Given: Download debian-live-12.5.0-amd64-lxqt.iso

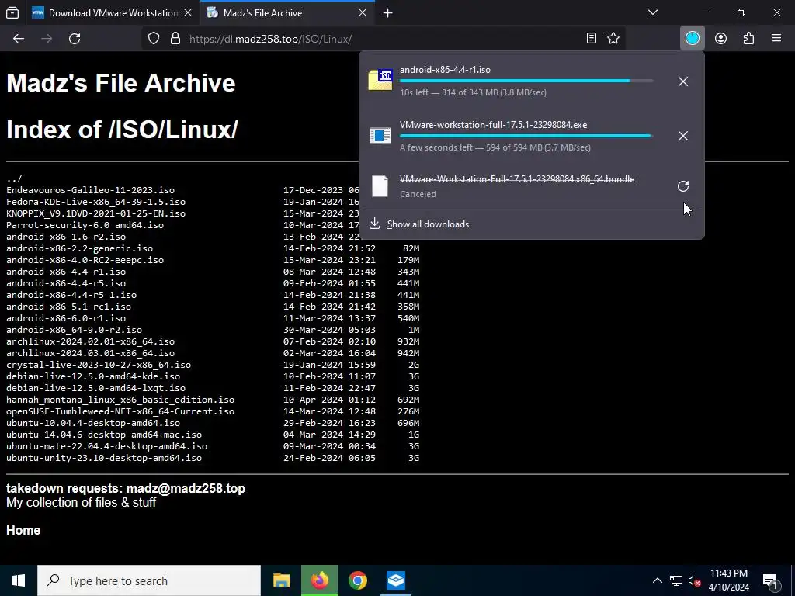Looking at the screenshot, I should click(x=95, y=388).
